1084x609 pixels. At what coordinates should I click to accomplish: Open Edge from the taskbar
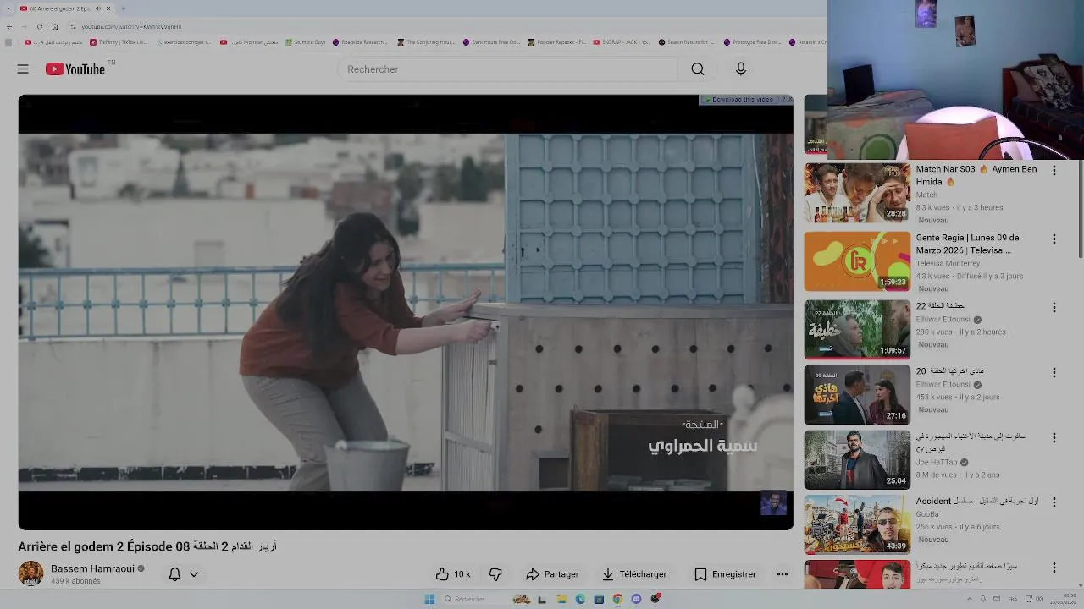(x=580, y=599)
